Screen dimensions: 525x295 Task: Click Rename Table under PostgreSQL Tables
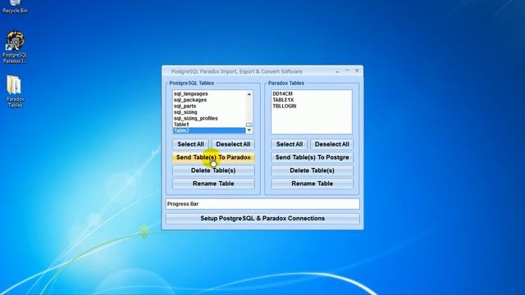point(213,184)
